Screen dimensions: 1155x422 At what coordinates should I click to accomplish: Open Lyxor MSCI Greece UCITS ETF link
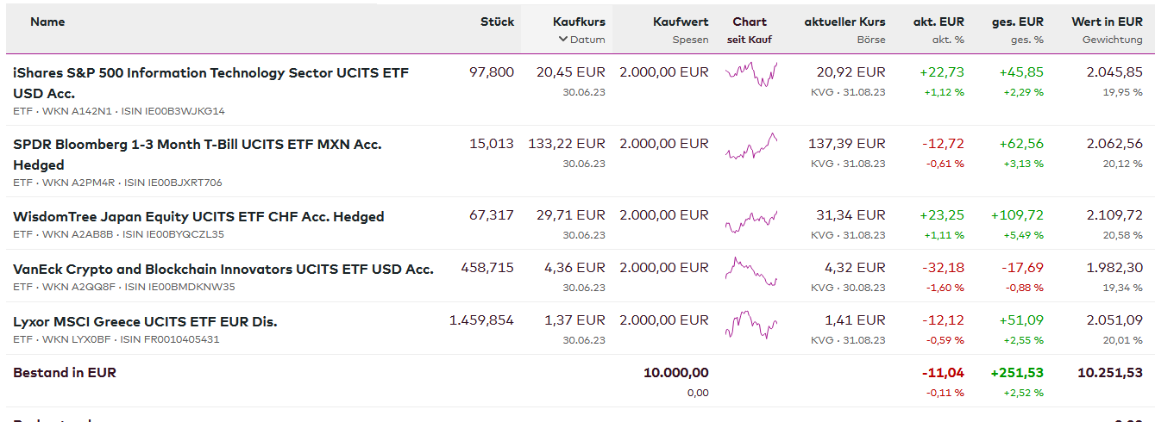coord(145,321)
